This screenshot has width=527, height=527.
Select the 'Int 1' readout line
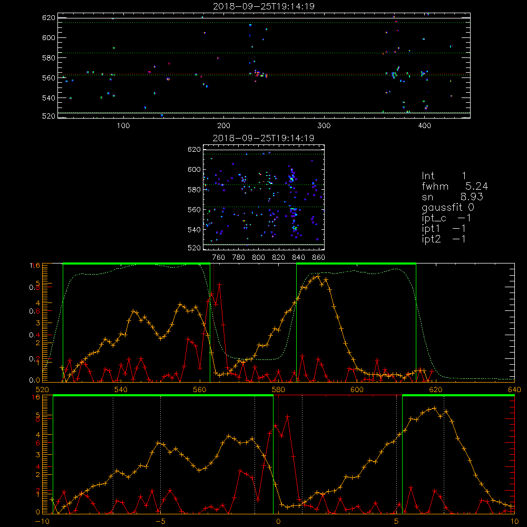(444, 176)
